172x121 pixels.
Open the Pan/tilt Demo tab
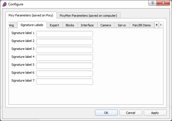click(142, 25)
